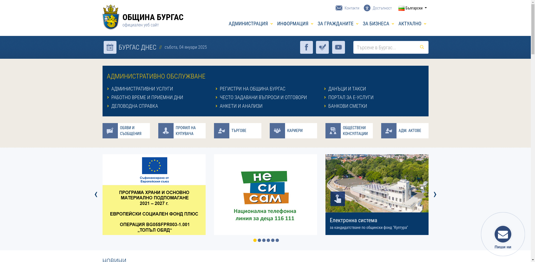Click the search magnifier icon

(422, 47)
